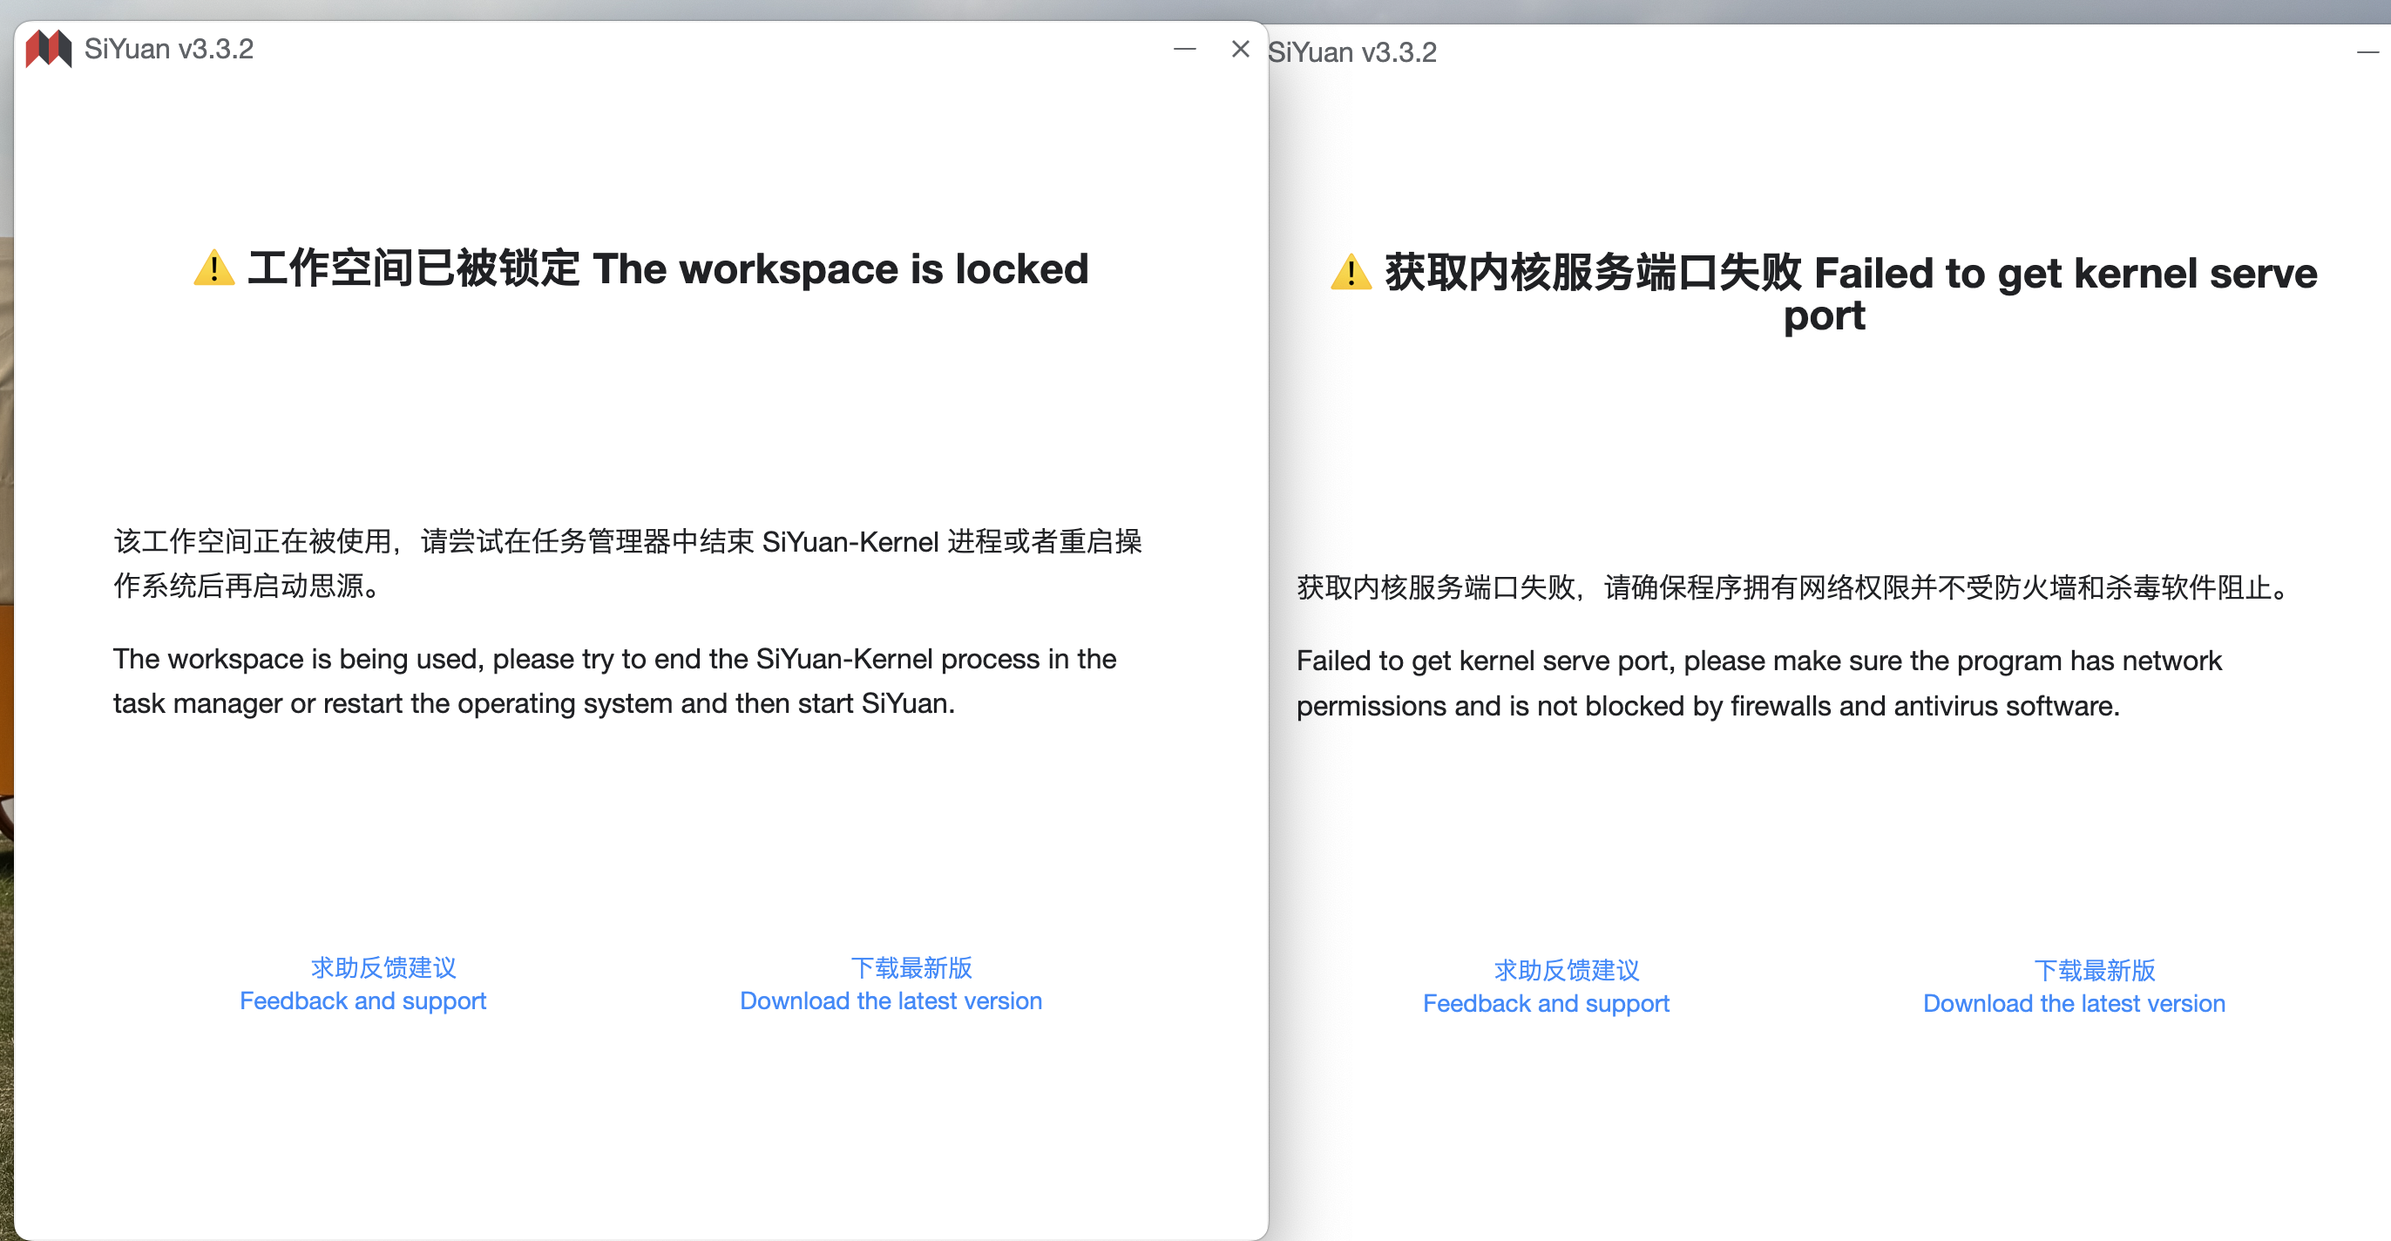Click warning icon beside 'Failed to get kernel' heading

(1351, 273)
